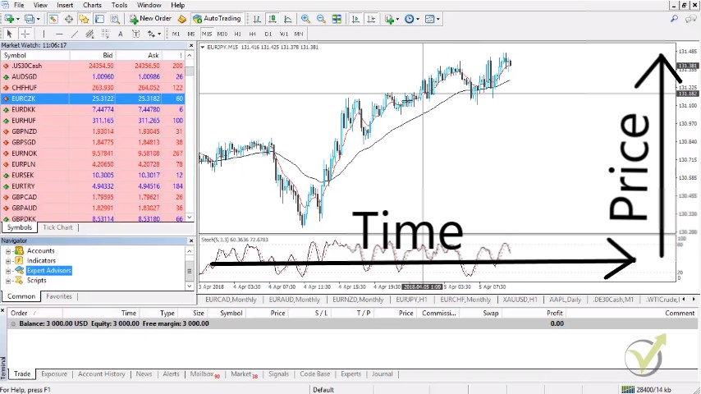The image size is (701, 394).
Task: Select the Fibonacci Retracement tool
Action: (x=105, y=34)
